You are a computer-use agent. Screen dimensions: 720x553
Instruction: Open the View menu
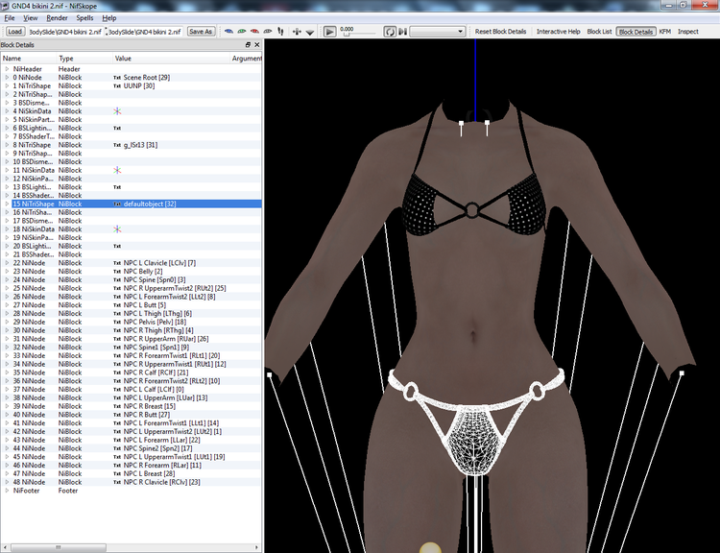[31, 18]
